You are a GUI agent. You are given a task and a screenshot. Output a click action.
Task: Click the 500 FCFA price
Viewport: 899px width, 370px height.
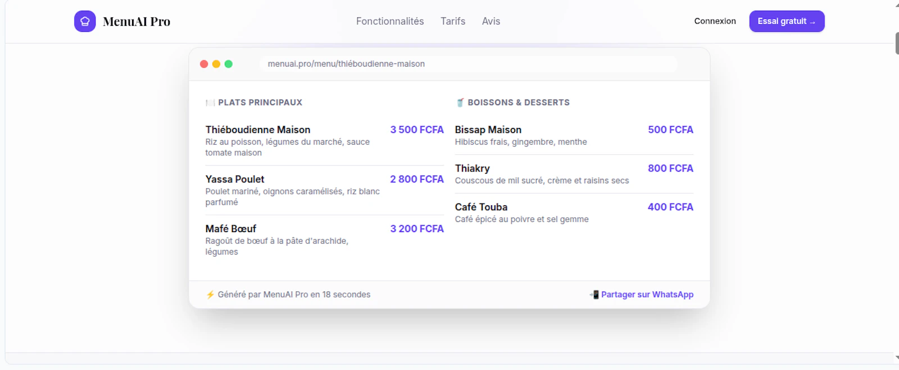[670, 129]
